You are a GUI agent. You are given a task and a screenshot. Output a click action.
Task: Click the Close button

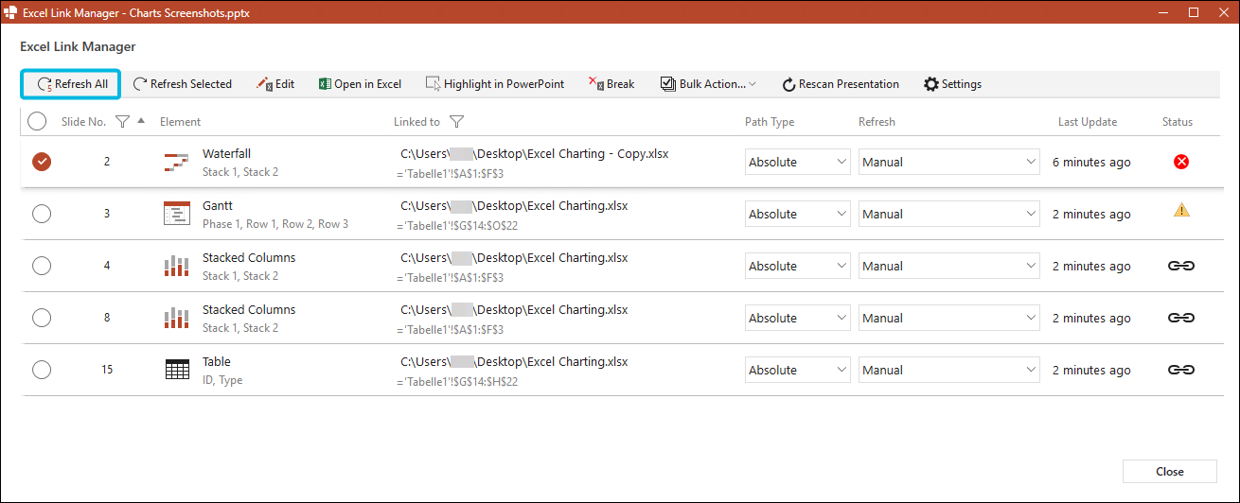click(1170, 472)
